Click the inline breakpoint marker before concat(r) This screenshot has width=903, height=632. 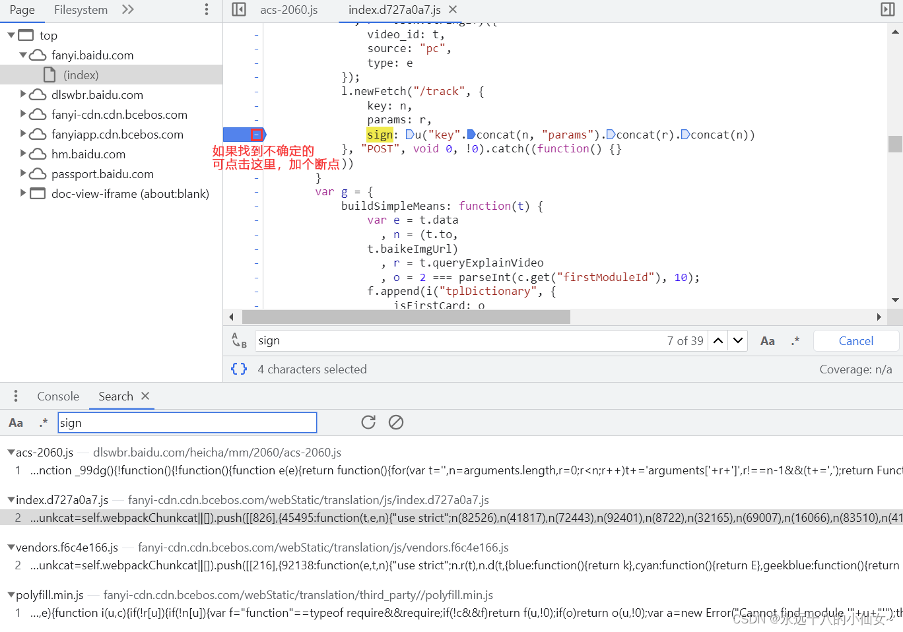[x=611, y=135]
